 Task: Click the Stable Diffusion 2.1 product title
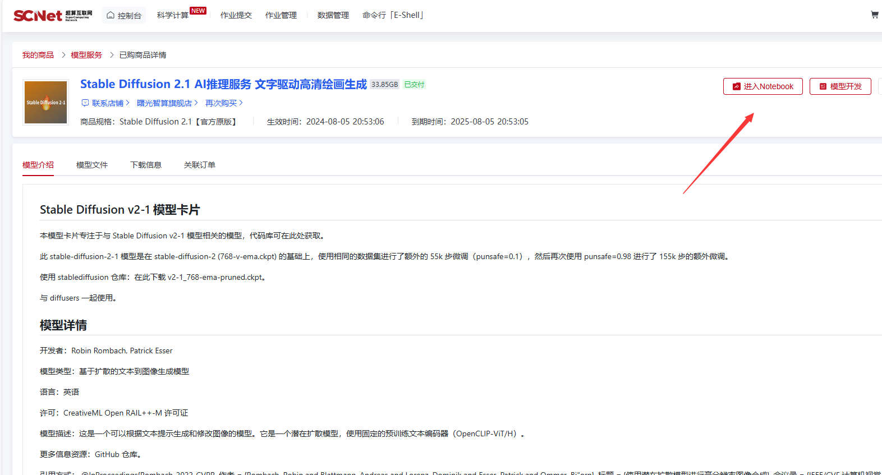223,84
